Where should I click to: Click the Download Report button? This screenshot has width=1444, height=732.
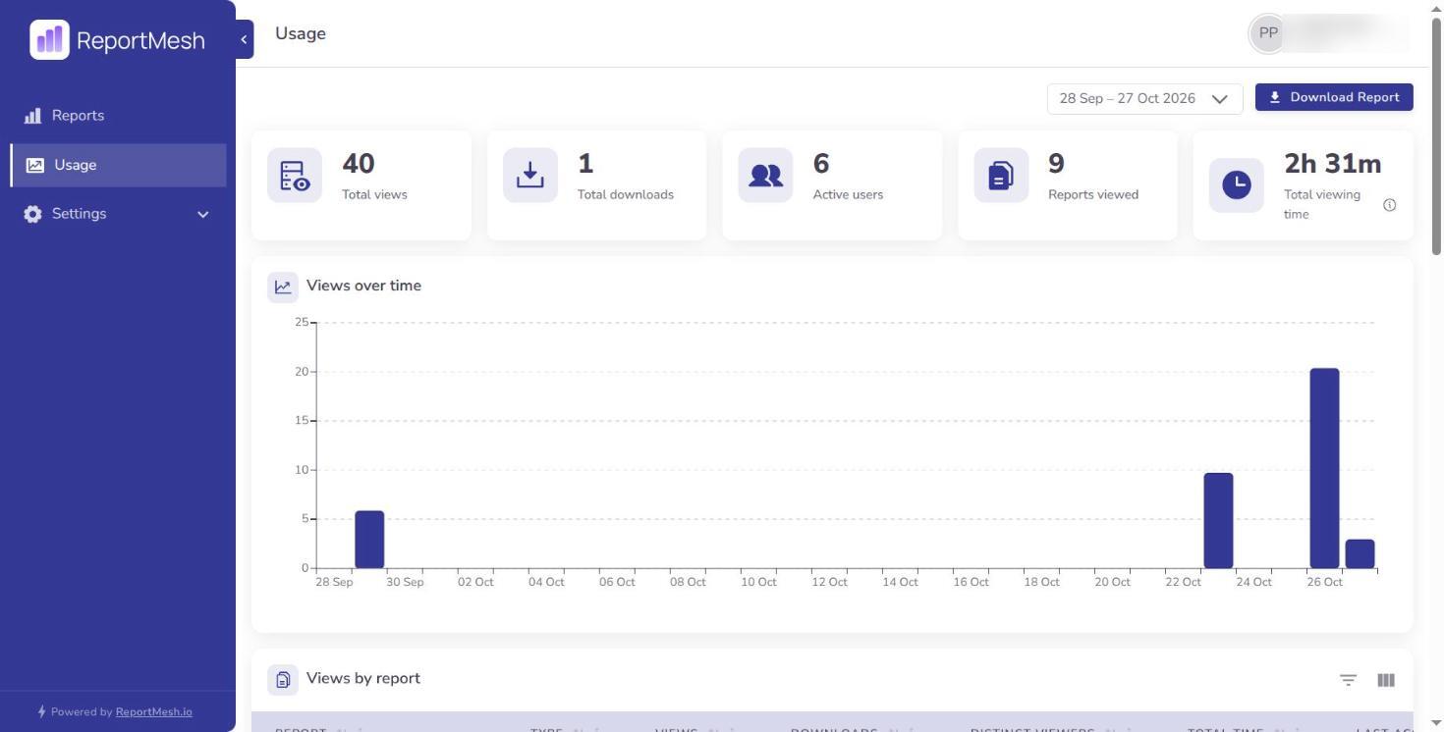(1334, 97)
